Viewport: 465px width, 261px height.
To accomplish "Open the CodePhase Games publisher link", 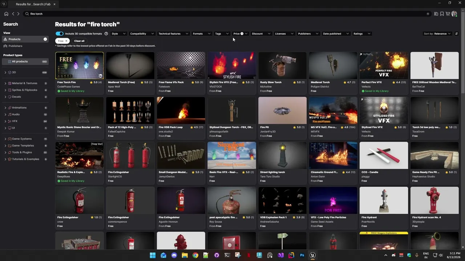I will (x=69, y=87).
